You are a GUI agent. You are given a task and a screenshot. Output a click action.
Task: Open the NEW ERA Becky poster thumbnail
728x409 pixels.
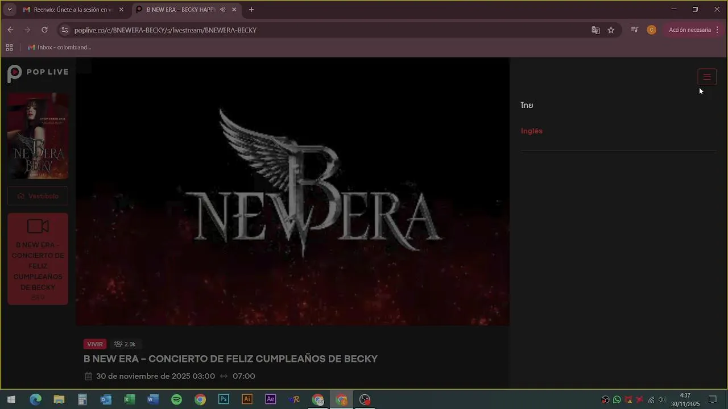[38, 136]
